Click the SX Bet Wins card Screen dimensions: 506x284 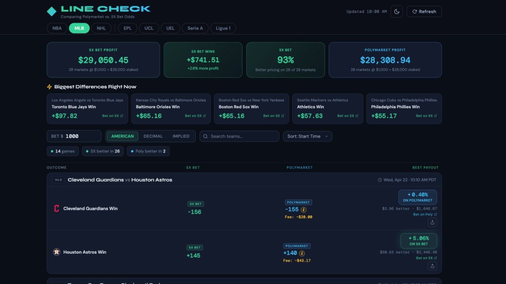pyautogui.click(x=203, y=60)
